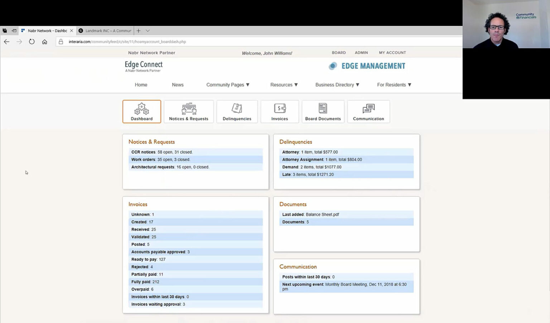550x323 pixels.
Task: Click the ADMIN link in top bar
Action: pyautogui.click(x=361, y=53)
